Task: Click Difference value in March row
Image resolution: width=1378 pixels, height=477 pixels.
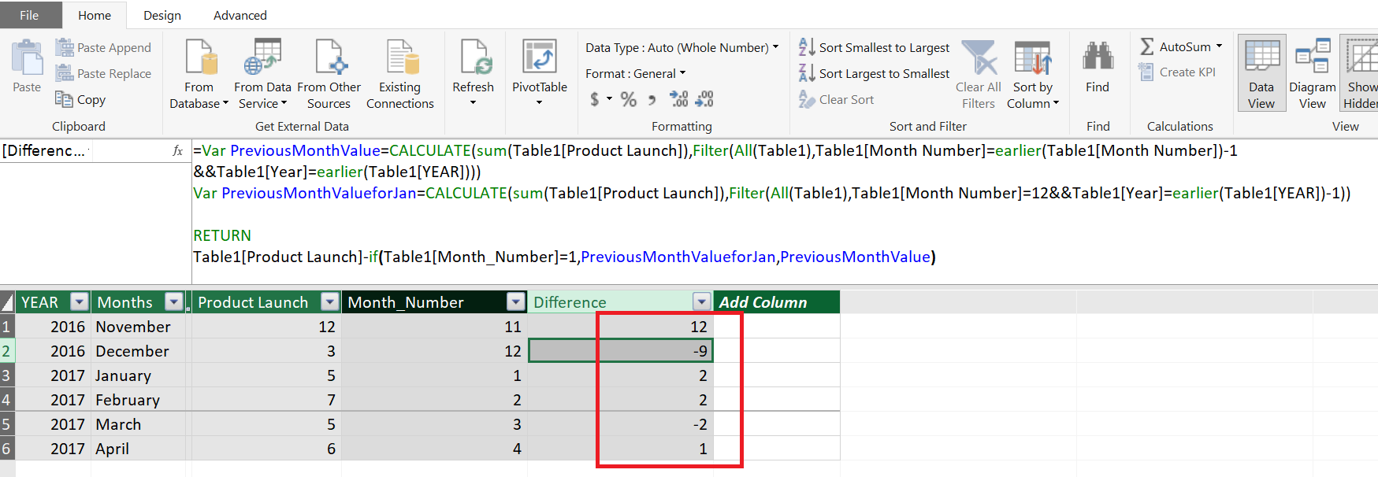Action: 620,424
